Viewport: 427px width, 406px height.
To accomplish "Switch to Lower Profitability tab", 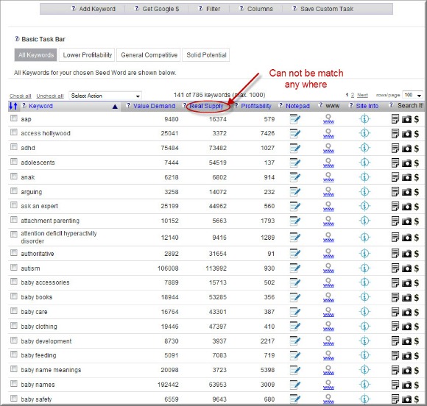I will [x=88, y=55].
